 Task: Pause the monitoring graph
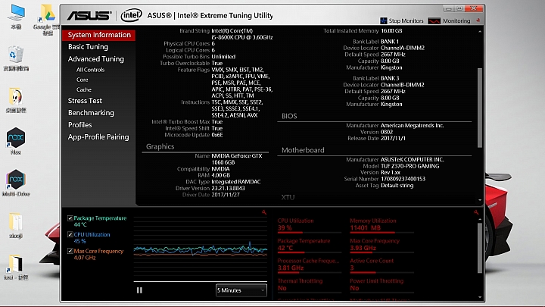click(139, 290)
